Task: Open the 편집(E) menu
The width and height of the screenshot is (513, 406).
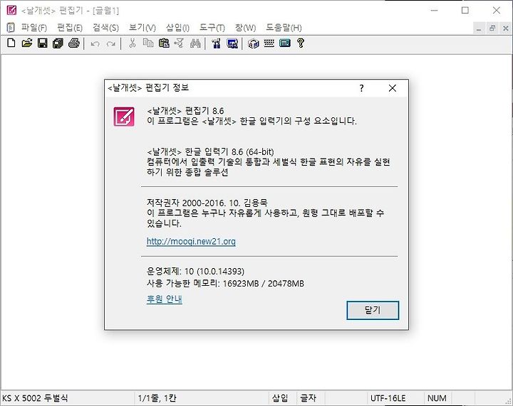Action: (x=70, y=28)
